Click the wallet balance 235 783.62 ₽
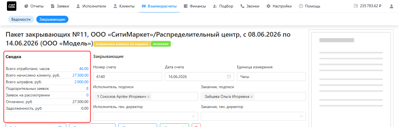 pos(368,6)
